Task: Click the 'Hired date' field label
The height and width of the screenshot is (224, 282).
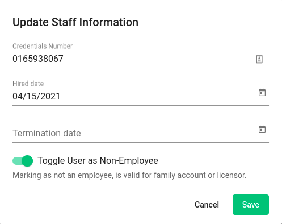Action: [x=28, y=84]
